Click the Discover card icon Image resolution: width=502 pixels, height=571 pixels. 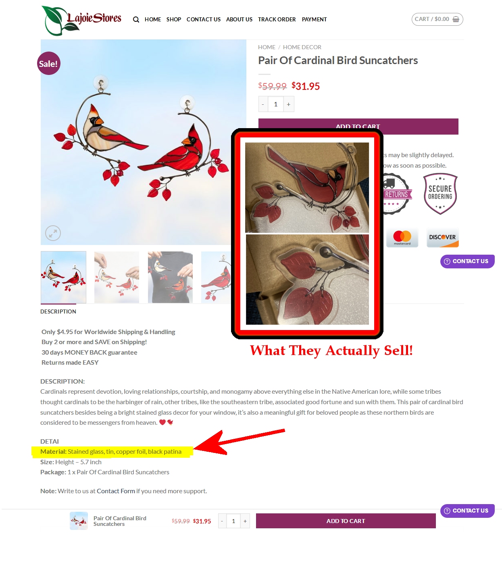442,238
